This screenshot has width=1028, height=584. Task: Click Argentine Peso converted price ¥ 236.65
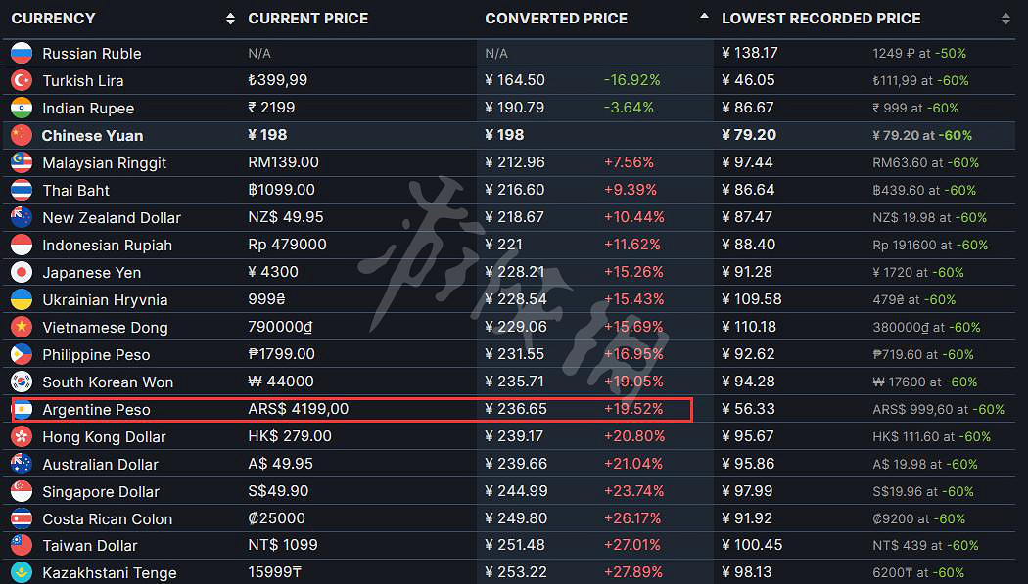516,410
